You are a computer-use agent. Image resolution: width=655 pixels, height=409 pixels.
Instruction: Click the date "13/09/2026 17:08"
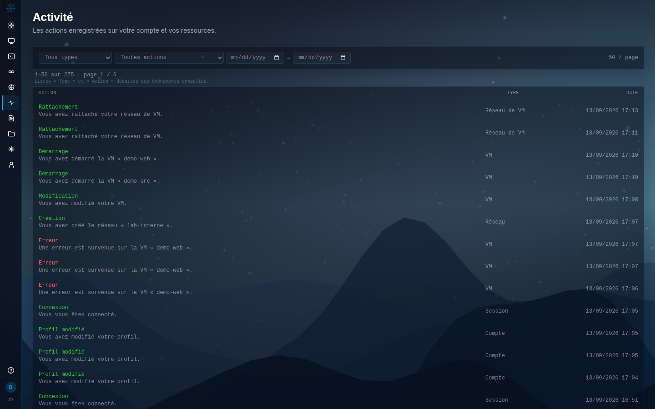click(x=612, y=200)
